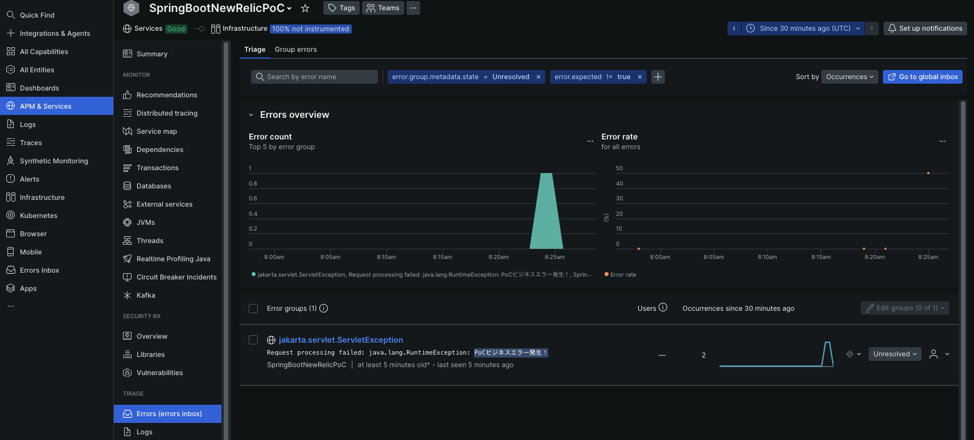This screenshot has width=974, height=440.
Task: Click the Error count chart peak area
Action: pos(546,211)
